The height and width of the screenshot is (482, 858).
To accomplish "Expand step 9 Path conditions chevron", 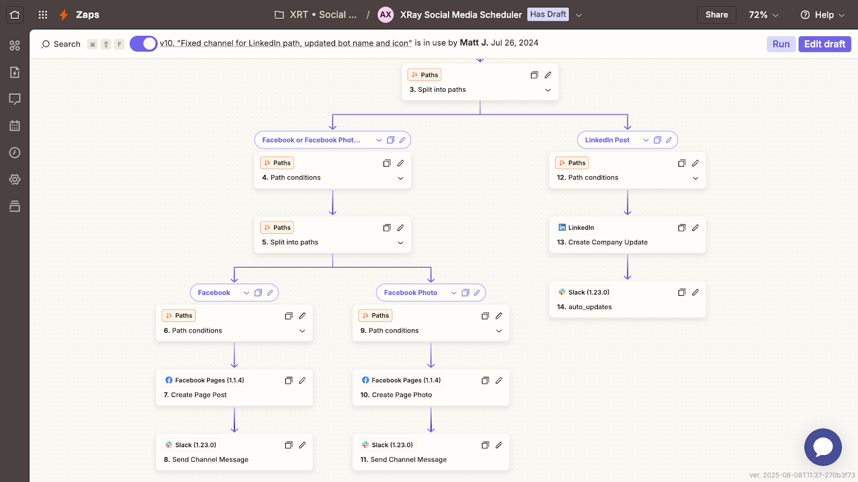I will pos(499,331).
